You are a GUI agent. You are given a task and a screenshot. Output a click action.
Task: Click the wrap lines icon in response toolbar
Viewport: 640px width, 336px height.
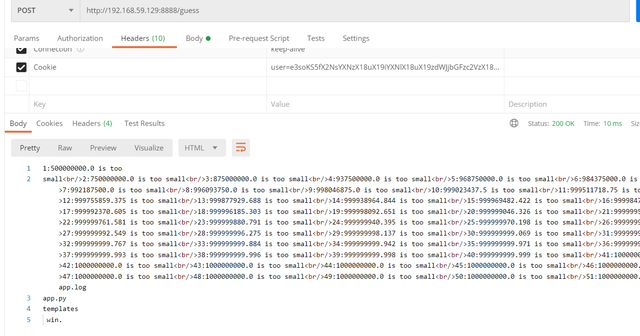241,148
